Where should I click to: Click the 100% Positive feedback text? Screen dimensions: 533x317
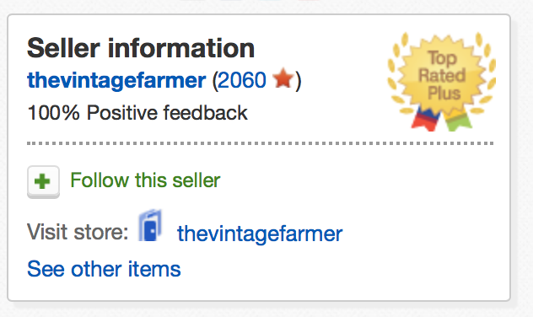tap(137, 113)
